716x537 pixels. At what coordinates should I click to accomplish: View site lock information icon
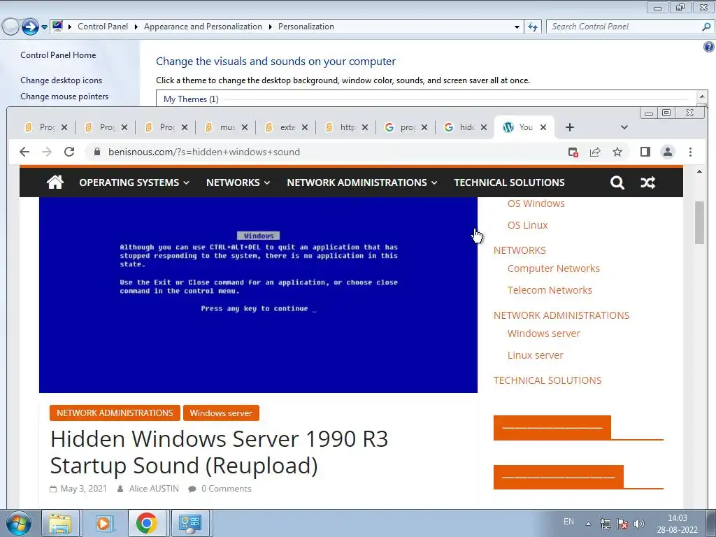(x=96, y=152)
